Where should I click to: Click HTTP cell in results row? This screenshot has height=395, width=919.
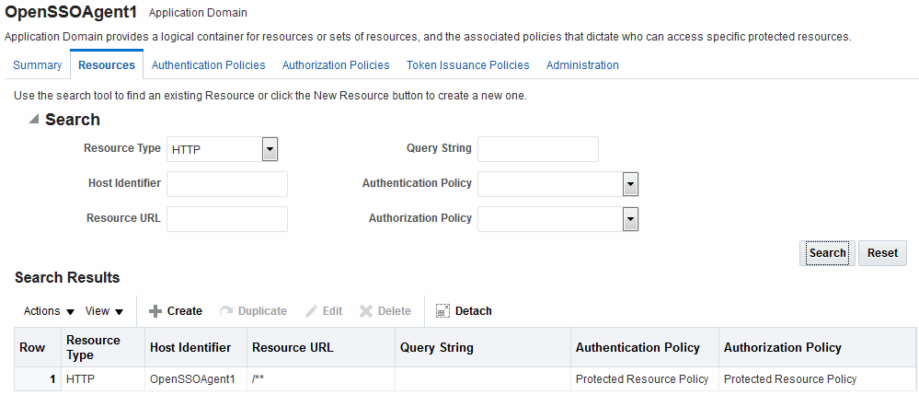click(x=103, y=379)
